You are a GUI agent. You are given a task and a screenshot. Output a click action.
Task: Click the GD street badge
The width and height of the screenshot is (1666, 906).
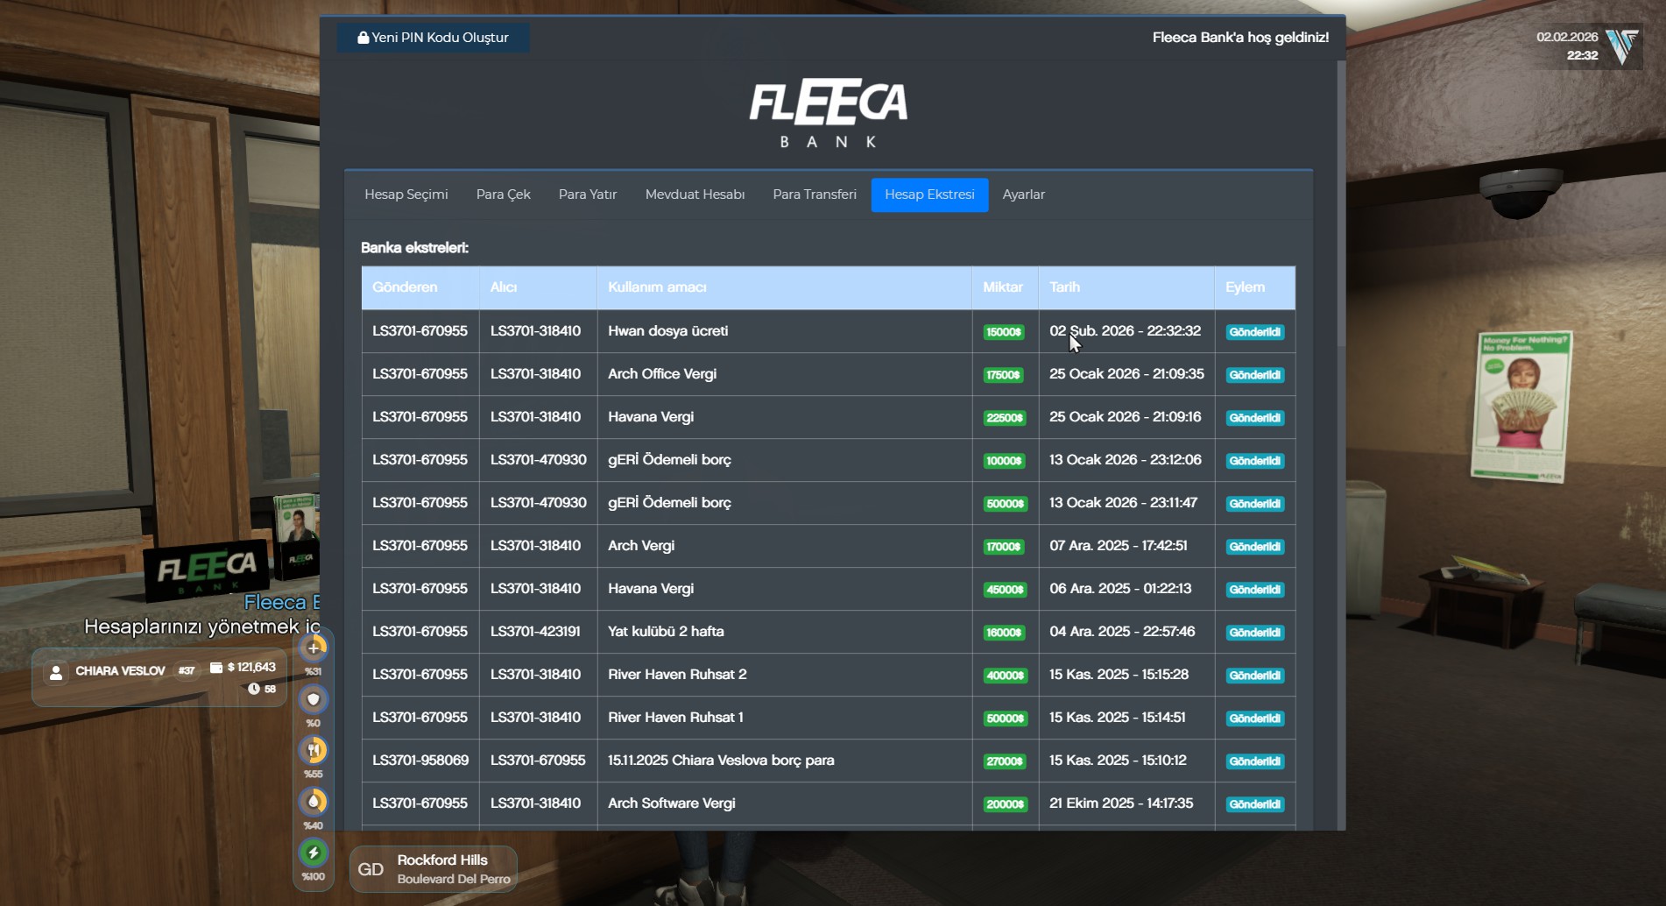pyautogui.click(x=371, y=869)
